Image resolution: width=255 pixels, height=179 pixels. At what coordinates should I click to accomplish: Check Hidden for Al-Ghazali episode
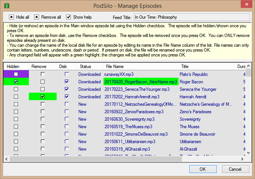(x=16, y=149)
